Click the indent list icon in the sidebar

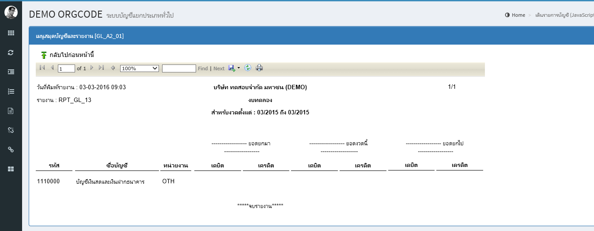11,72
